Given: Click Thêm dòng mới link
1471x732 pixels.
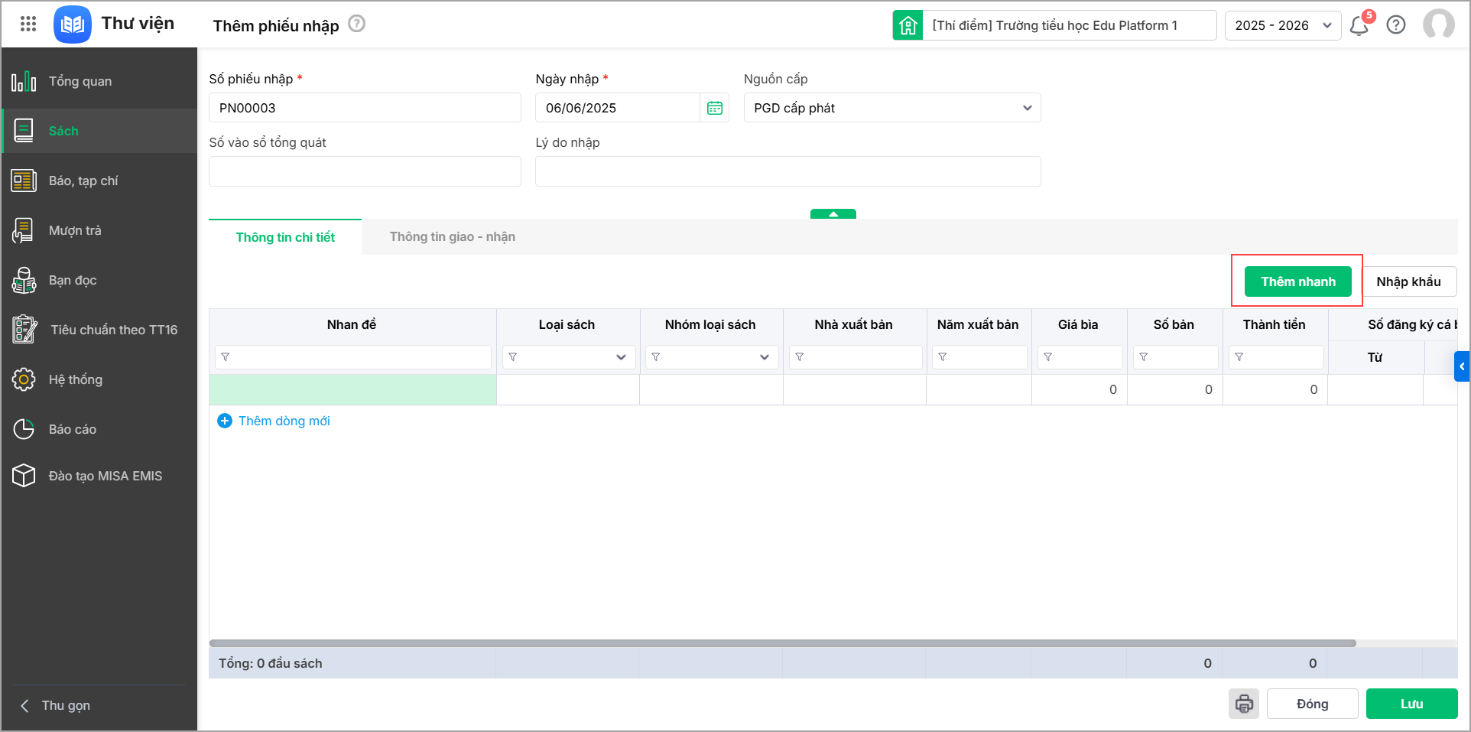Looking at the screenshot, I should (x=284, y=421).
